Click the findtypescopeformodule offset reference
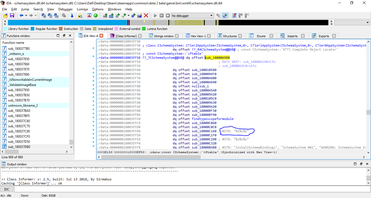Image resolution: width=371 pixels, height=198 pixels. (213, 119)
